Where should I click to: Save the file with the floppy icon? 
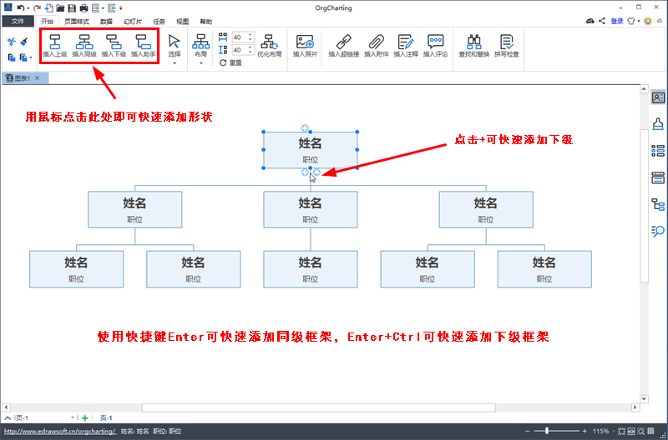click(x=72, y=7)
